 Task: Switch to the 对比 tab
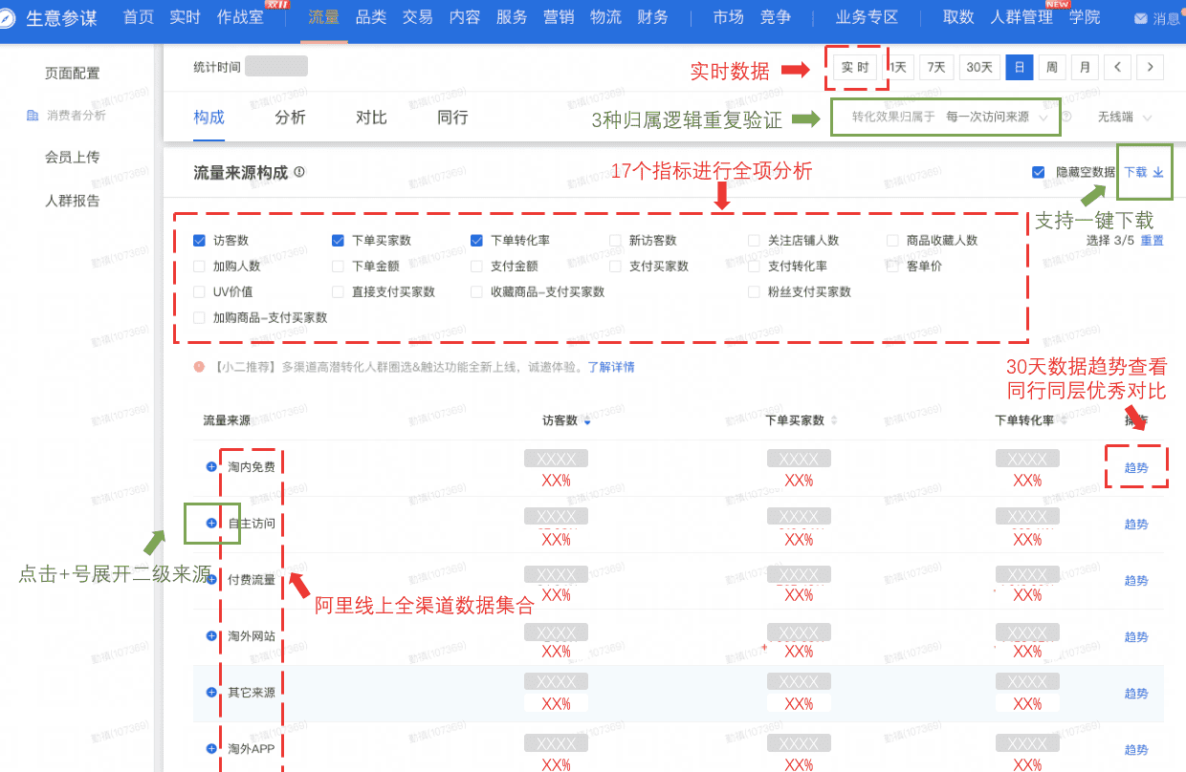click(x=371, y=118)
